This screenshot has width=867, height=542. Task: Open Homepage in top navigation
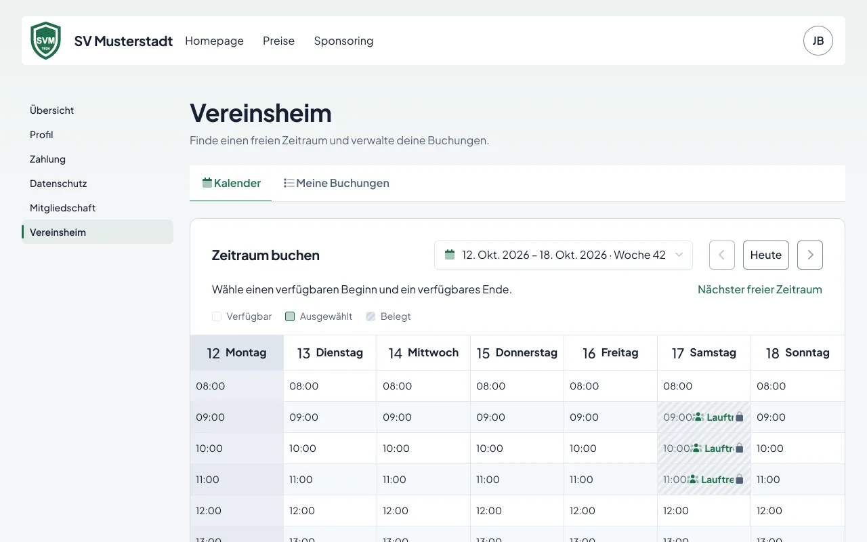(214, 41)
